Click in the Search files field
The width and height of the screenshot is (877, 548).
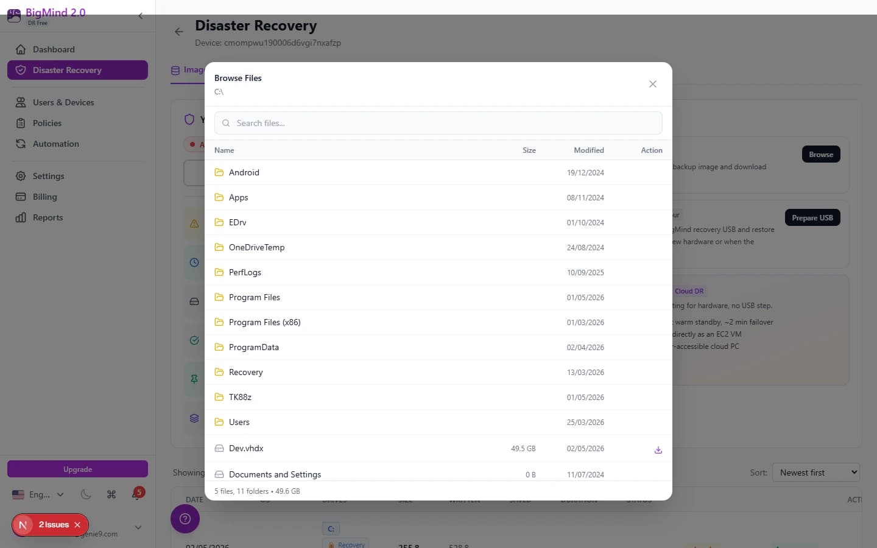click(438, 123)
